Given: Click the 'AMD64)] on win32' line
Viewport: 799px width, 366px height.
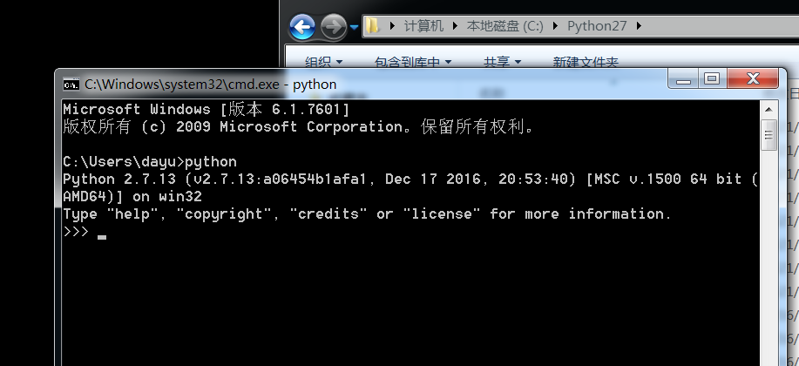Looking at the screenshot, I should pos(132,196).
